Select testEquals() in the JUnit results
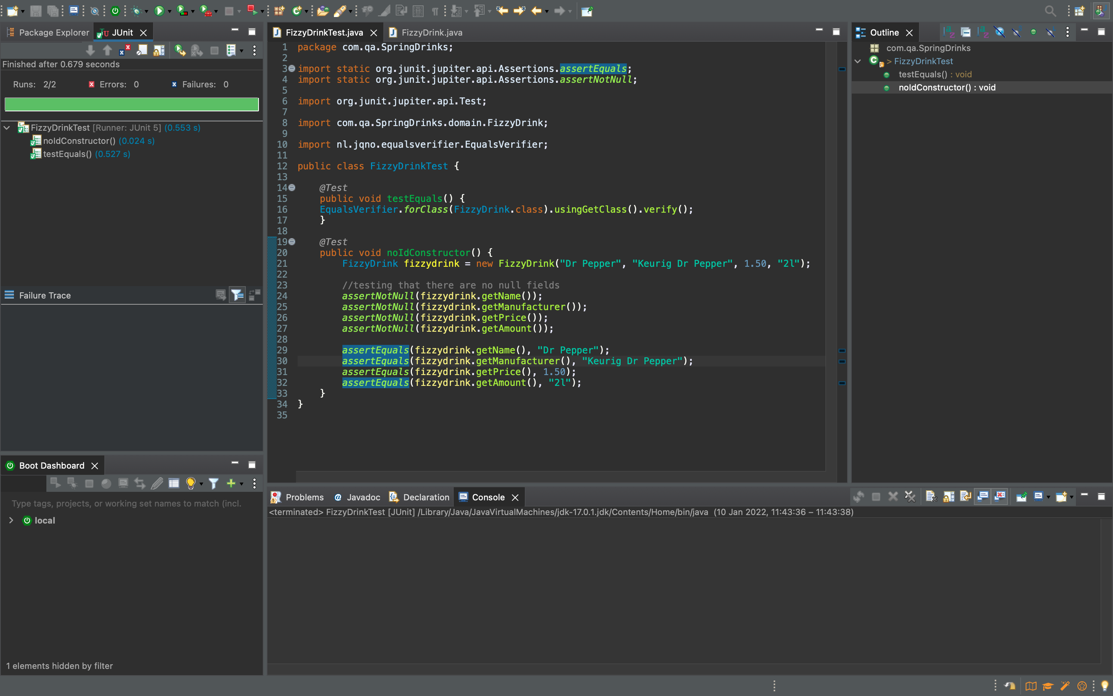Viewport: 1113px width, 696px height. [x=67, y=154]
